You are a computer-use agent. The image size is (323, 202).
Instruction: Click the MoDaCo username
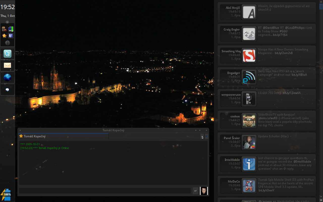[x=234, y=182]
